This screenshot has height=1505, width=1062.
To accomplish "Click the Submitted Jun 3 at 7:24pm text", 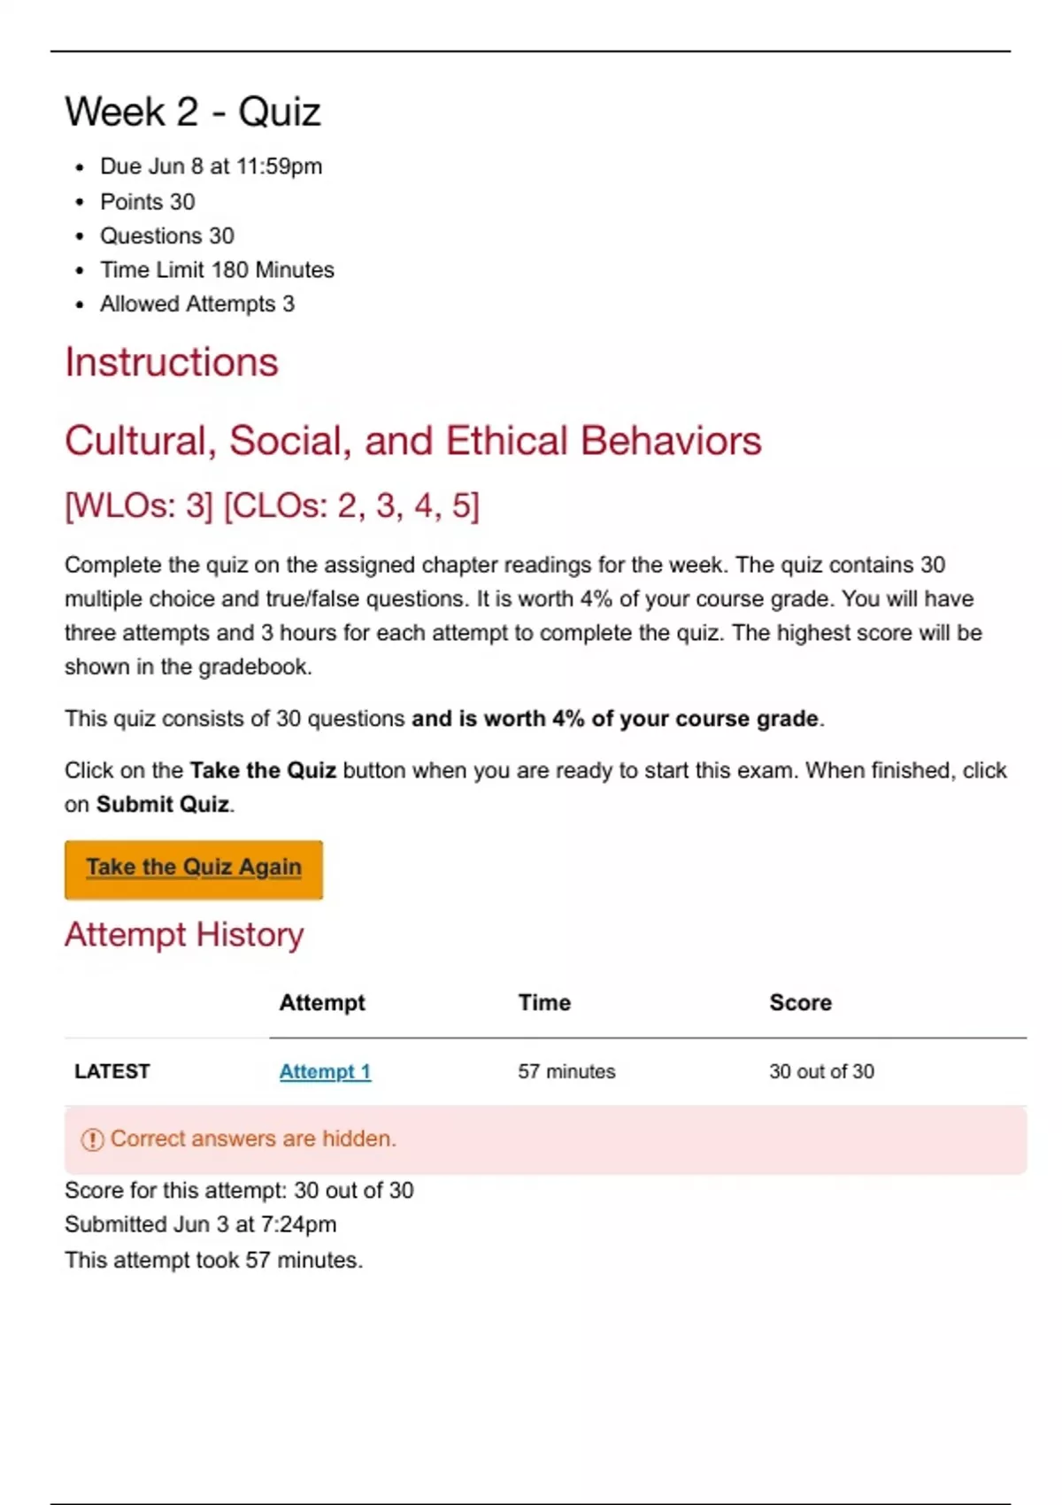I will coord(201,1224).
